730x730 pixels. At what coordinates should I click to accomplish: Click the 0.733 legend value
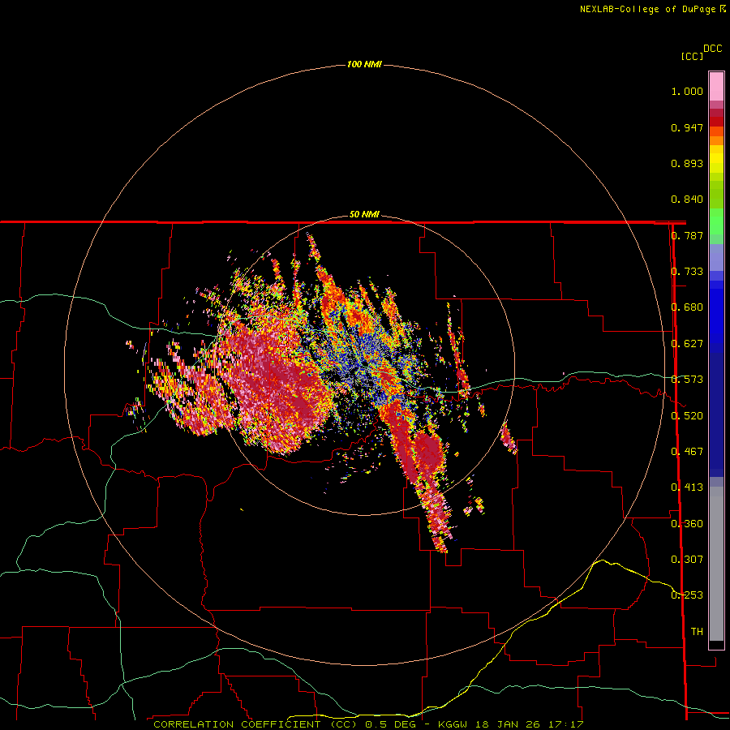(687, 272)
